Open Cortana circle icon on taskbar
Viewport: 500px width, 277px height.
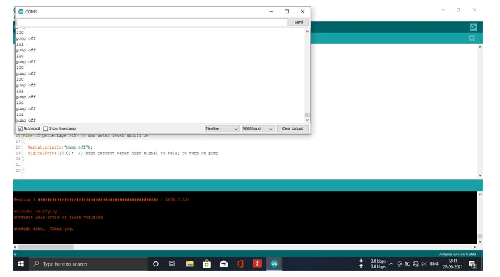(x=156, y=264)
